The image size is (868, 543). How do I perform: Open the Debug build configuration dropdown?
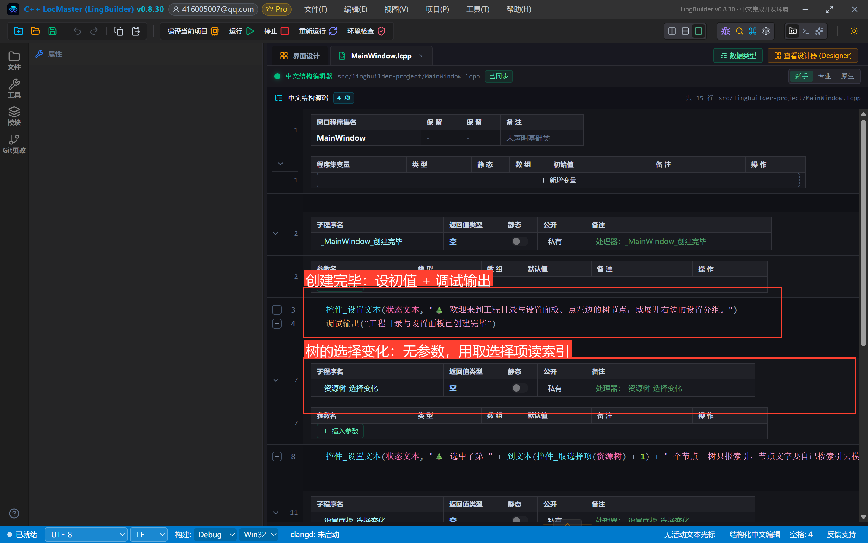(x=215, y=534)
